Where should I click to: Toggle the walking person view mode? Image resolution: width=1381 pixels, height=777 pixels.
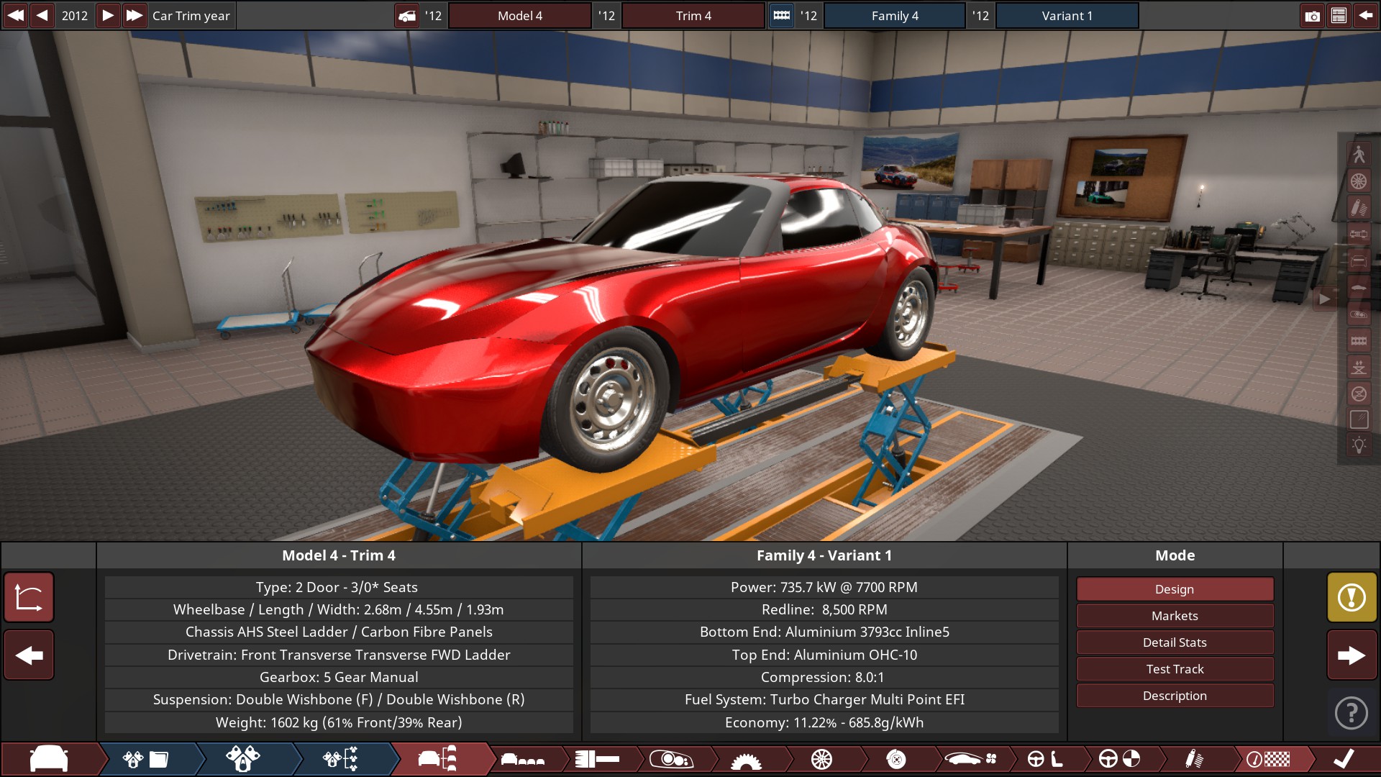click(1359, 154)
